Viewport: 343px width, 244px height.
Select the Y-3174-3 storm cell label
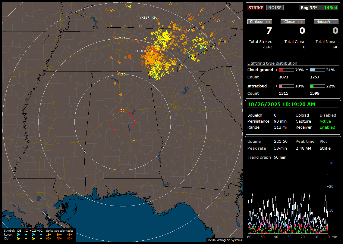click(147, 17)
